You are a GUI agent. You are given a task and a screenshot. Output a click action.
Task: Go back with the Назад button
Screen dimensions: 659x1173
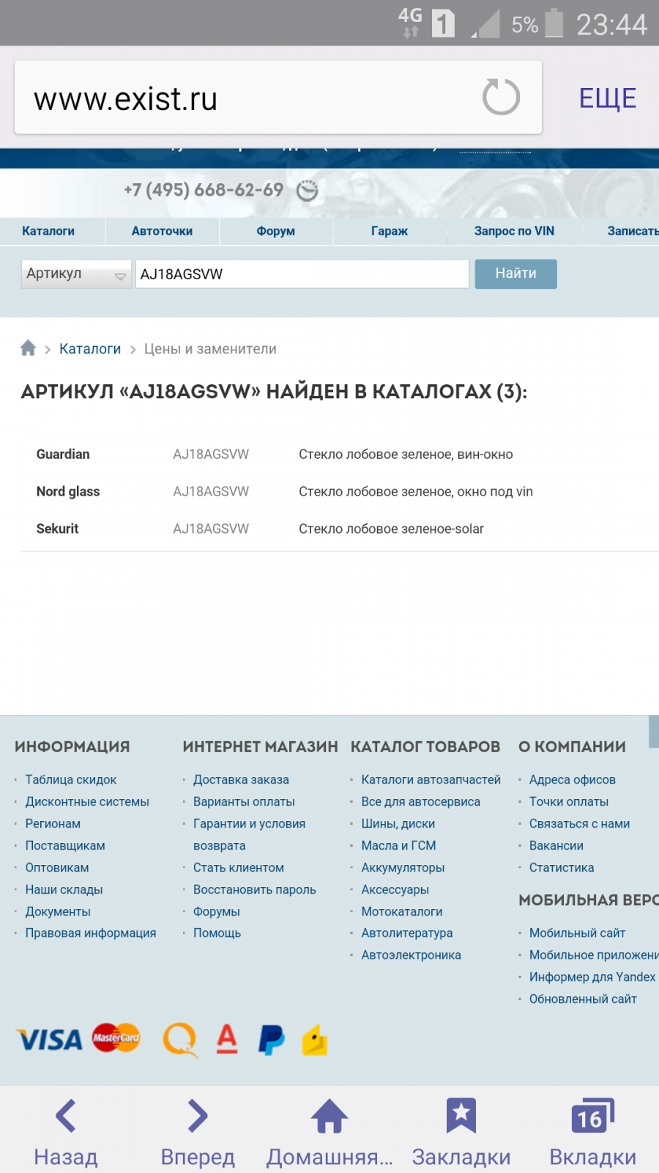[66, 1133]
